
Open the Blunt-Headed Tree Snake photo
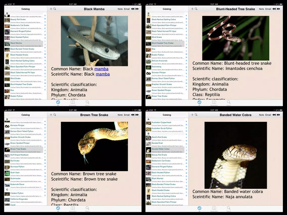(235, 38)
